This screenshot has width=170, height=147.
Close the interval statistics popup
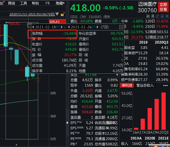(x=121, y=27)
